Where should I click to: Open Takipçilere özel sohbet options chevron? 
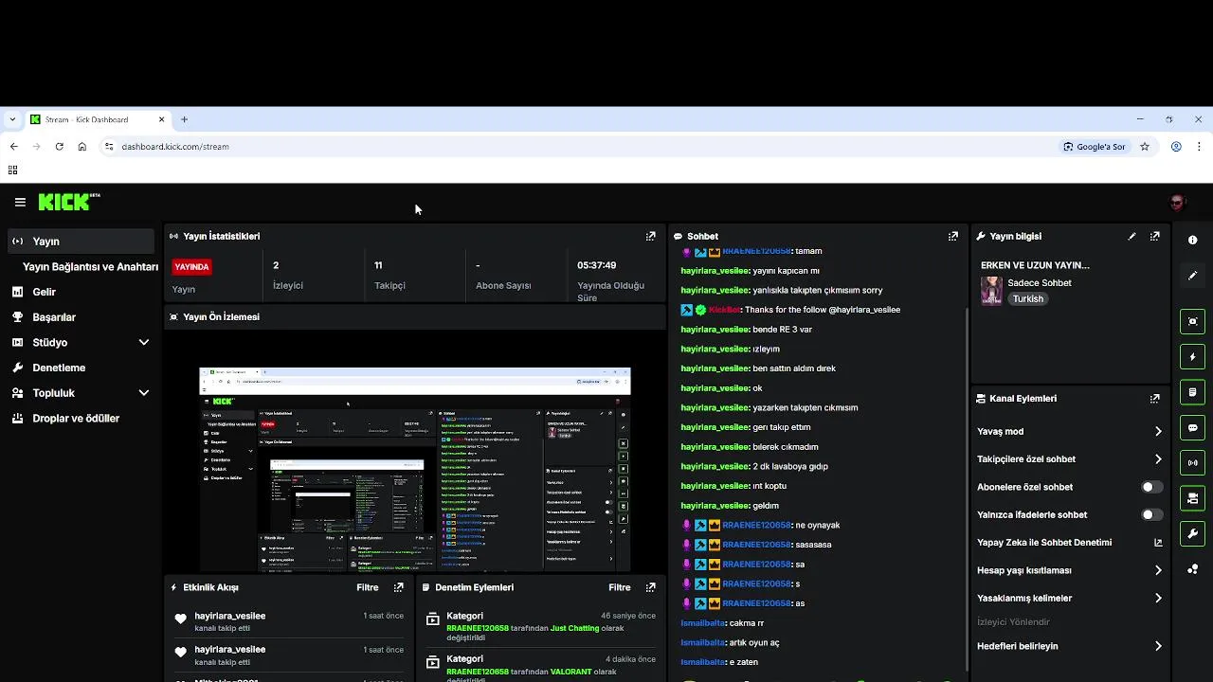click(1158, 459)
